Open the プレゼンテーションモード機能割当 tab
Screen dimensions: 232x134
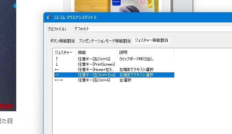point(104,41)
